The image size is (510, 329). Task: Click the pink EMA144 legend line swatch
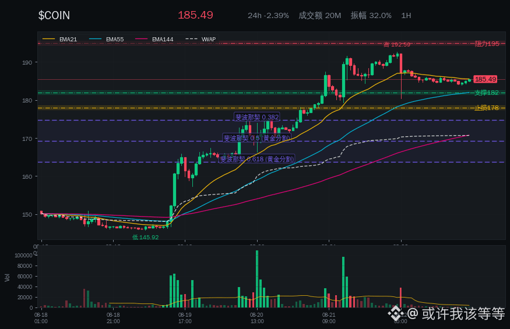(142, 40)
